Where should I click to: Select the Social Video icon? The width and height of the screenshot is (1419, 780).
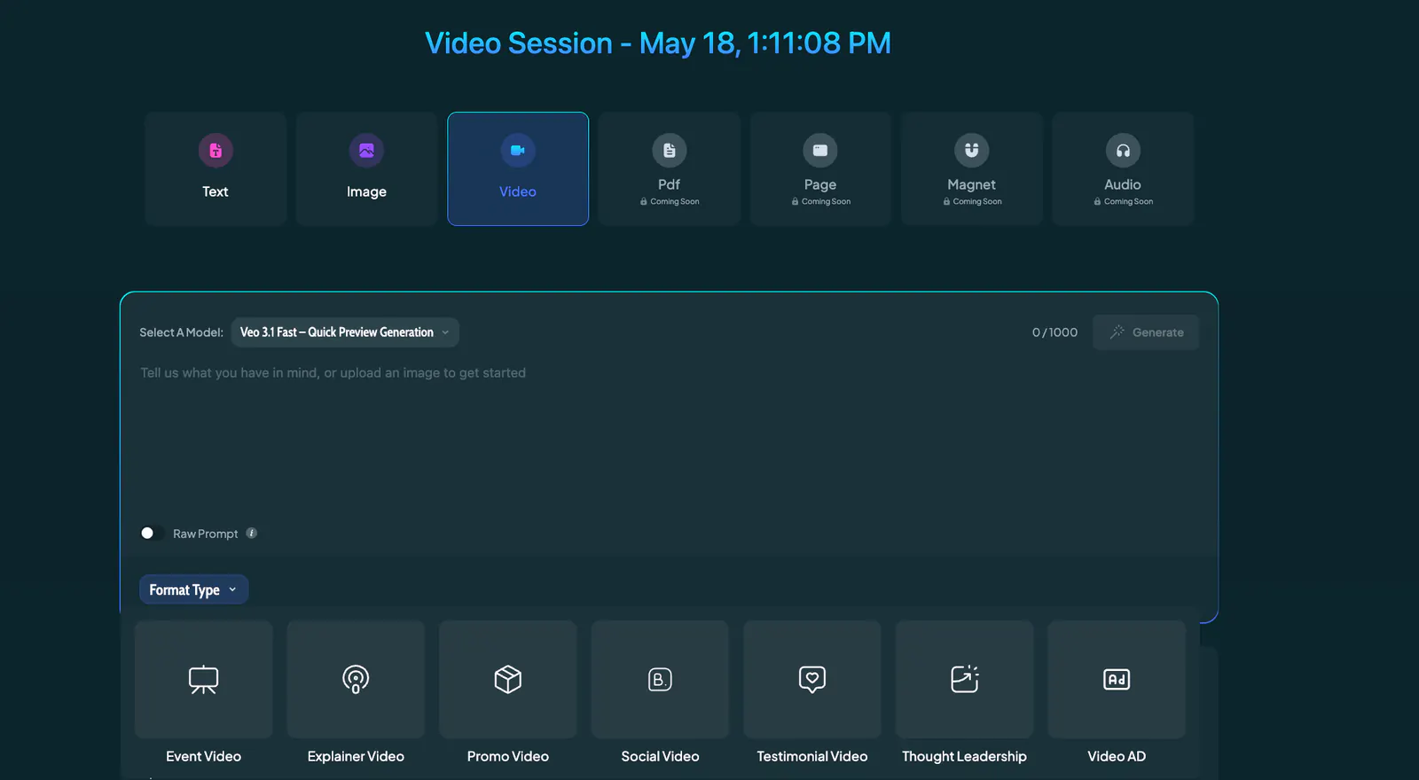tap(660, 680)
